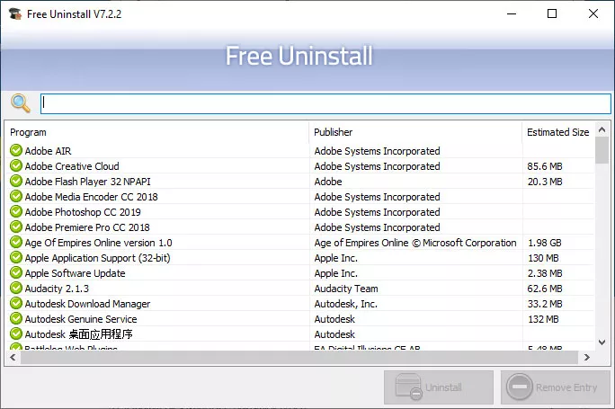Click Apple Inc. publisher for Apple Software Update
Image resolution: width=615 pixels, height=409 pixels.
pyautogui.click(x=335, y=273)
